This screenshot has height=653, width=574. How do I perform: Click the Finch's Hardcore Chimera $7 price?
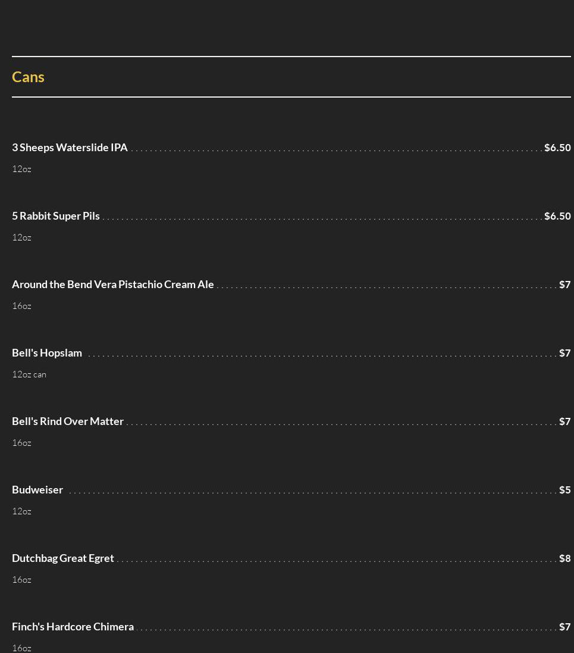coord(565,626)
